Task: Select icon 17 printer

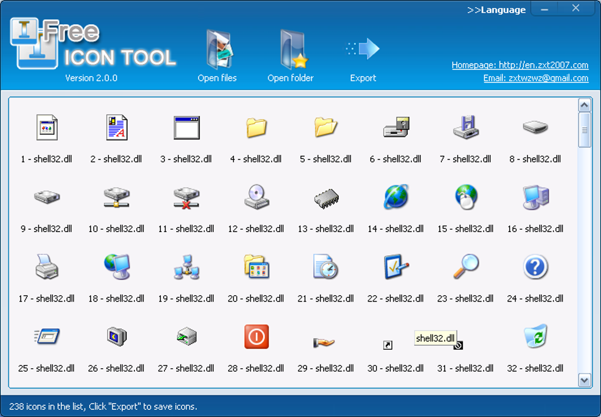Action: coord(47,267)
